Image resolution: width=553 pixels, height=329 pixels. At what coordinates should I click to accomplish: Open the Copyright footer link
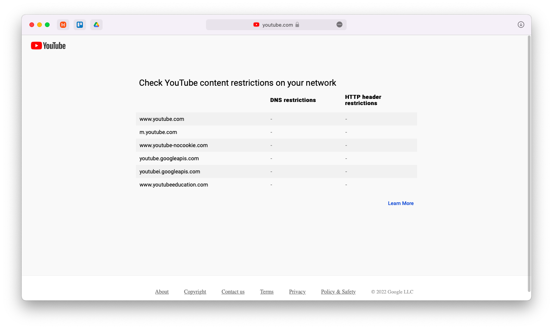click(x=195, y=292)
